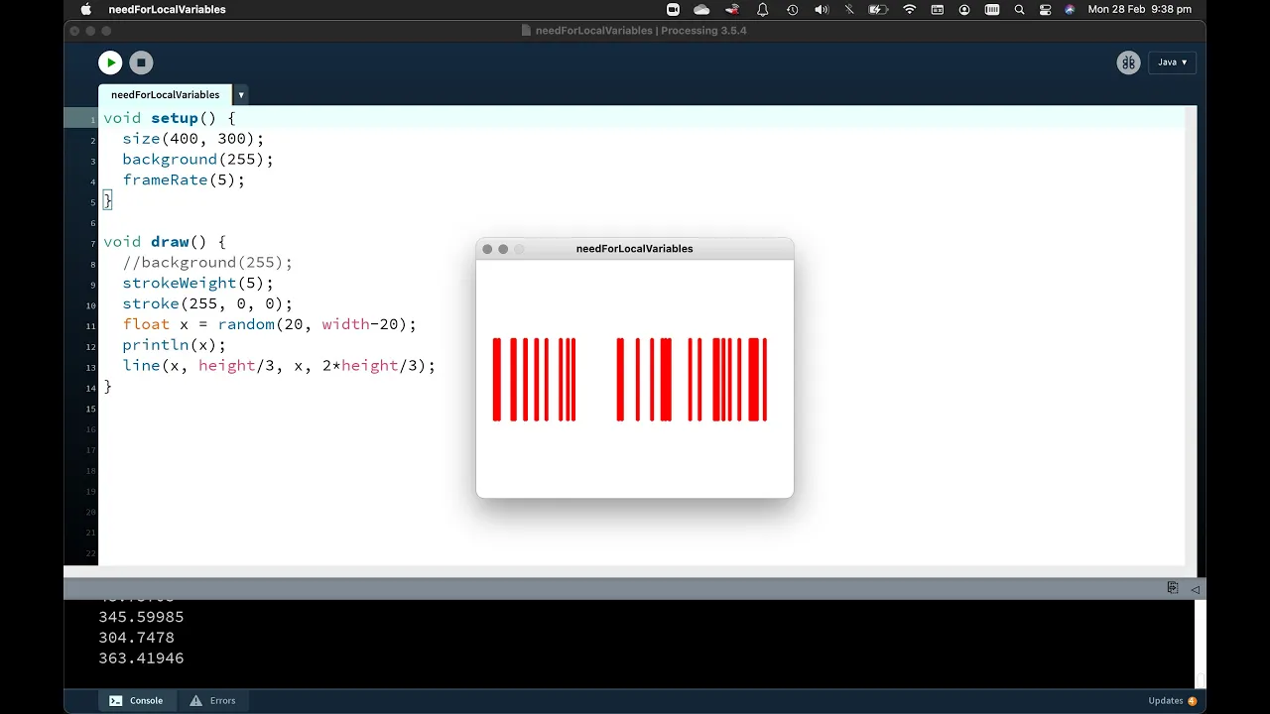This screenshot has height=714, width=1270.
Task: Click the sketch output window title bar
Action: 635,249
